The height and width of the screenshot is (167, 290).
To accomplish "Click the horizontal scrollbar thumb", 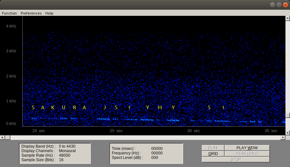I will [7, 138].
